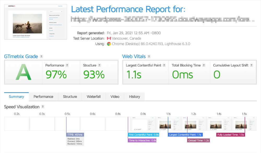Image resolution: width=261 pixels, height=153 pixels.
Task: Click Connect: 308ms detail text
Action: (x=75, y=141)
